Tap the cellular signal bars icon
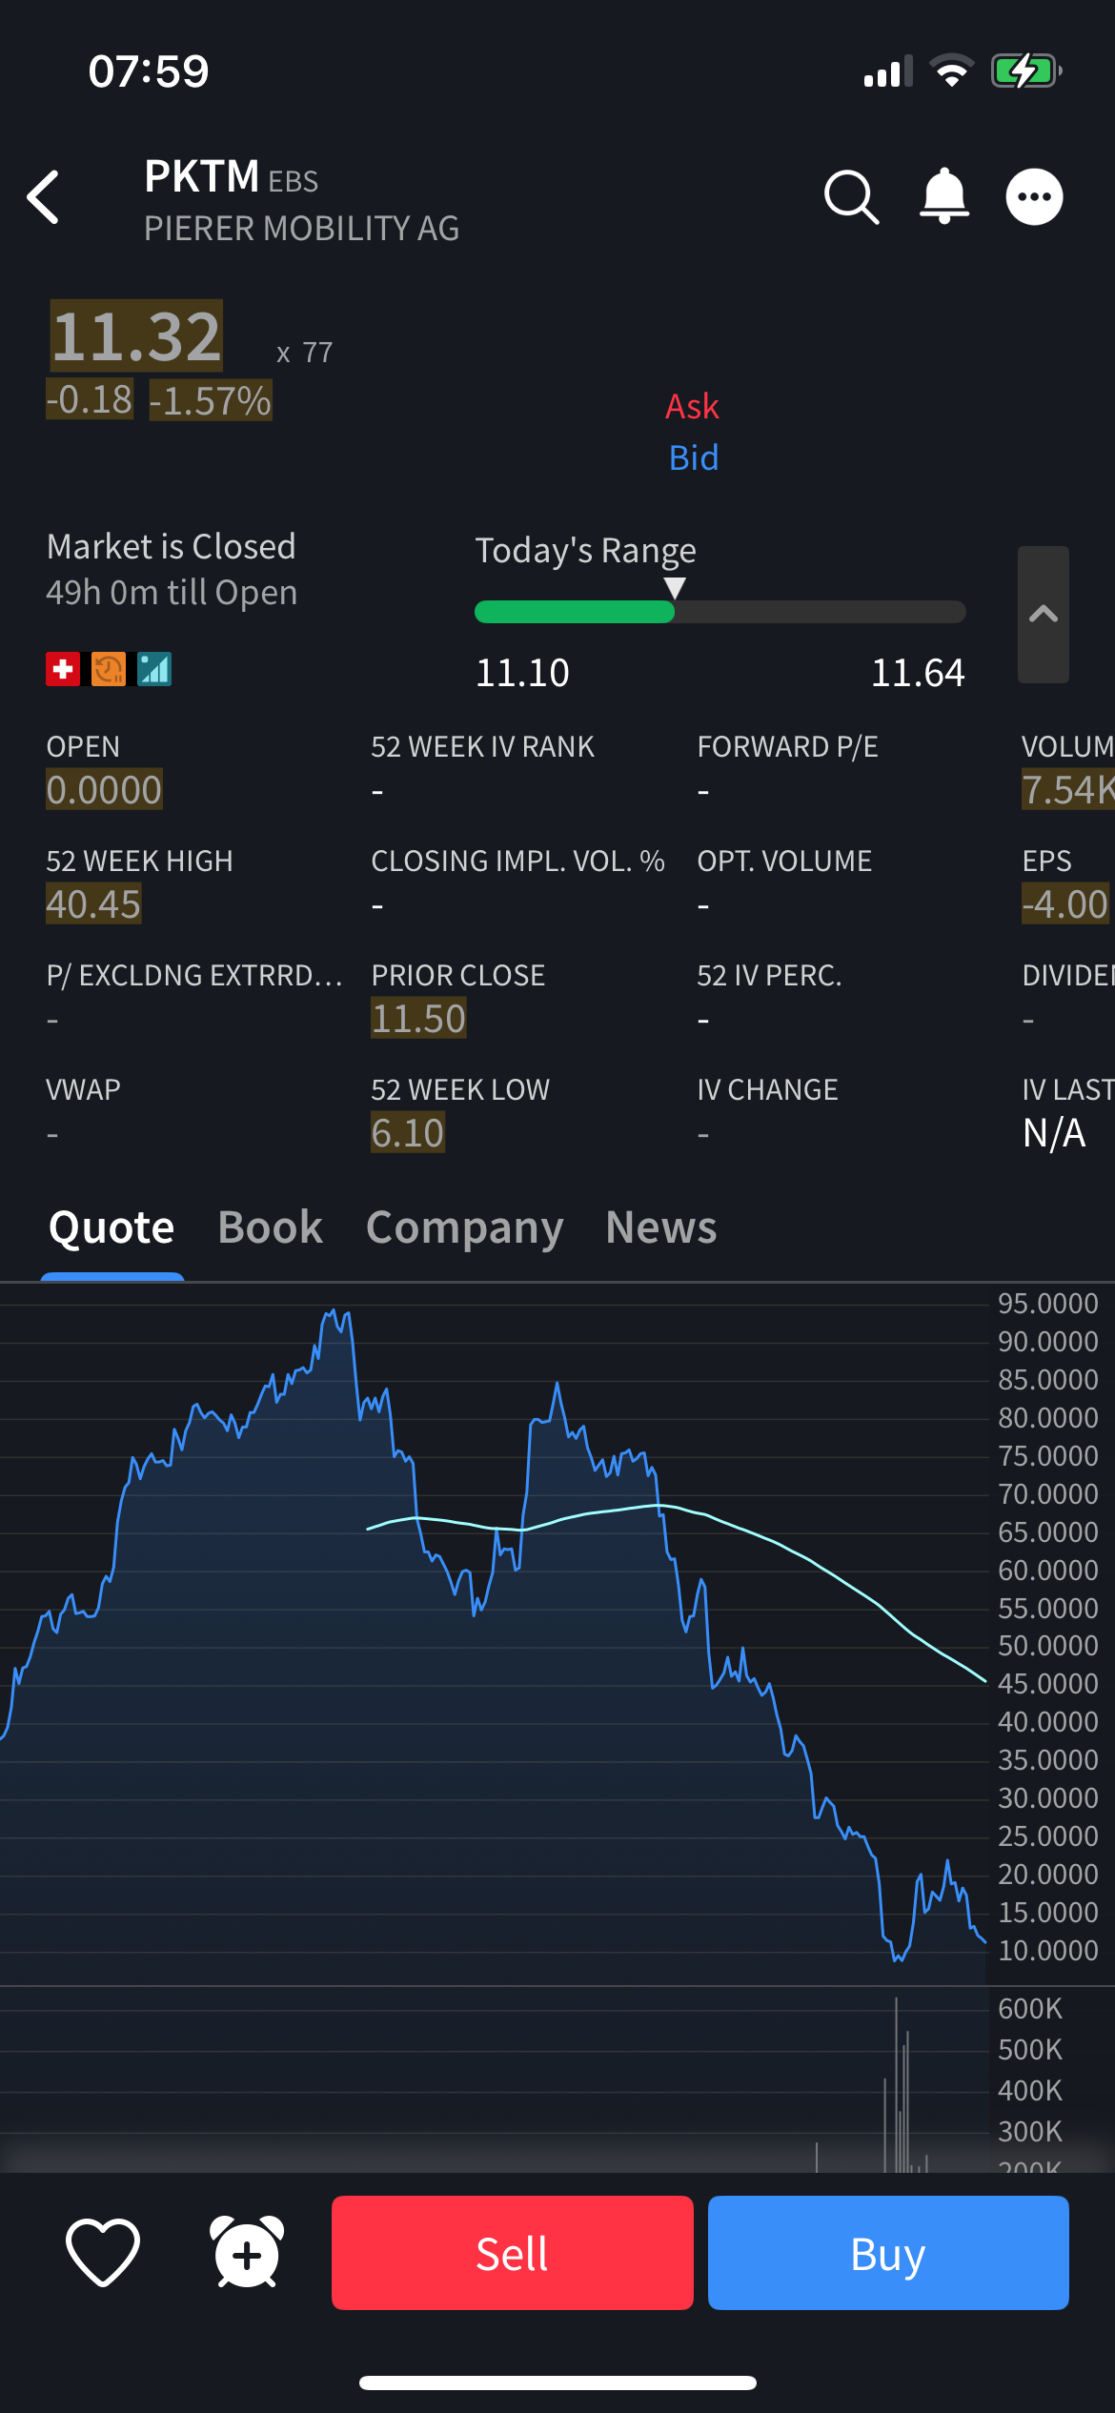Viewport: 1115px width, 2413px height. tap(888, 71)
